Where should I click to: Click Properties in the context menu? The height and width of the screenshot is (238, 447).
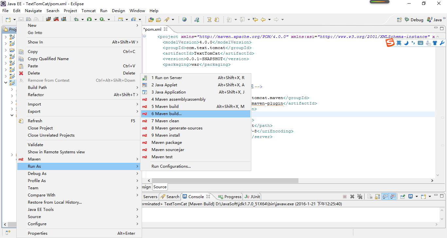(x=79, y=233)
